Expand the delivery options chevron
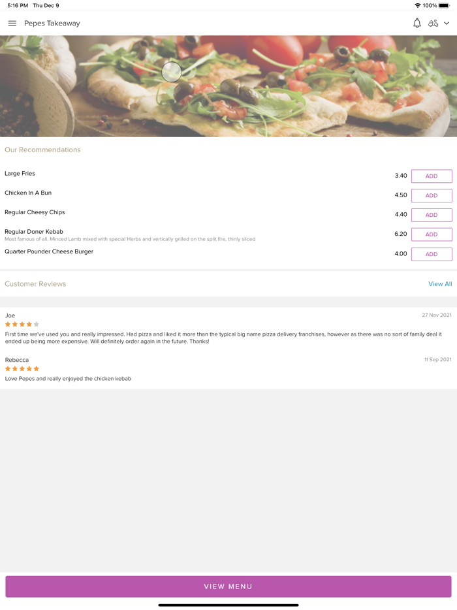Image resolution: width=457 pixels, height=610 pixels. 447,24
